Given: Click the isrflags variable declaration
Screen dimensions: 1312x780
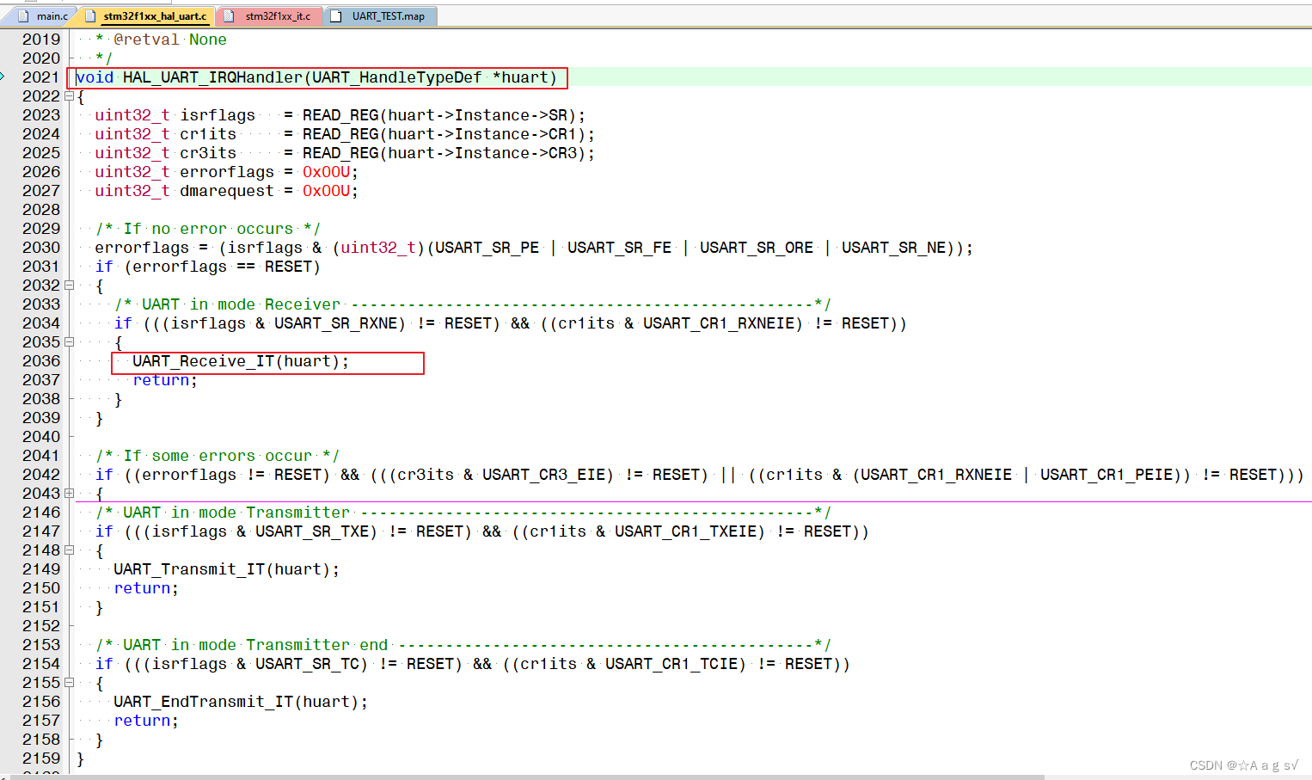Looking at the screenshot, I should click(218, 115).
